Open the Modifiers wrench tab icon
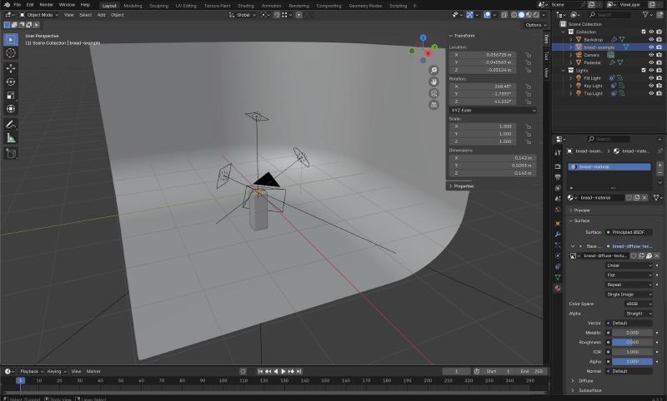 558,235
